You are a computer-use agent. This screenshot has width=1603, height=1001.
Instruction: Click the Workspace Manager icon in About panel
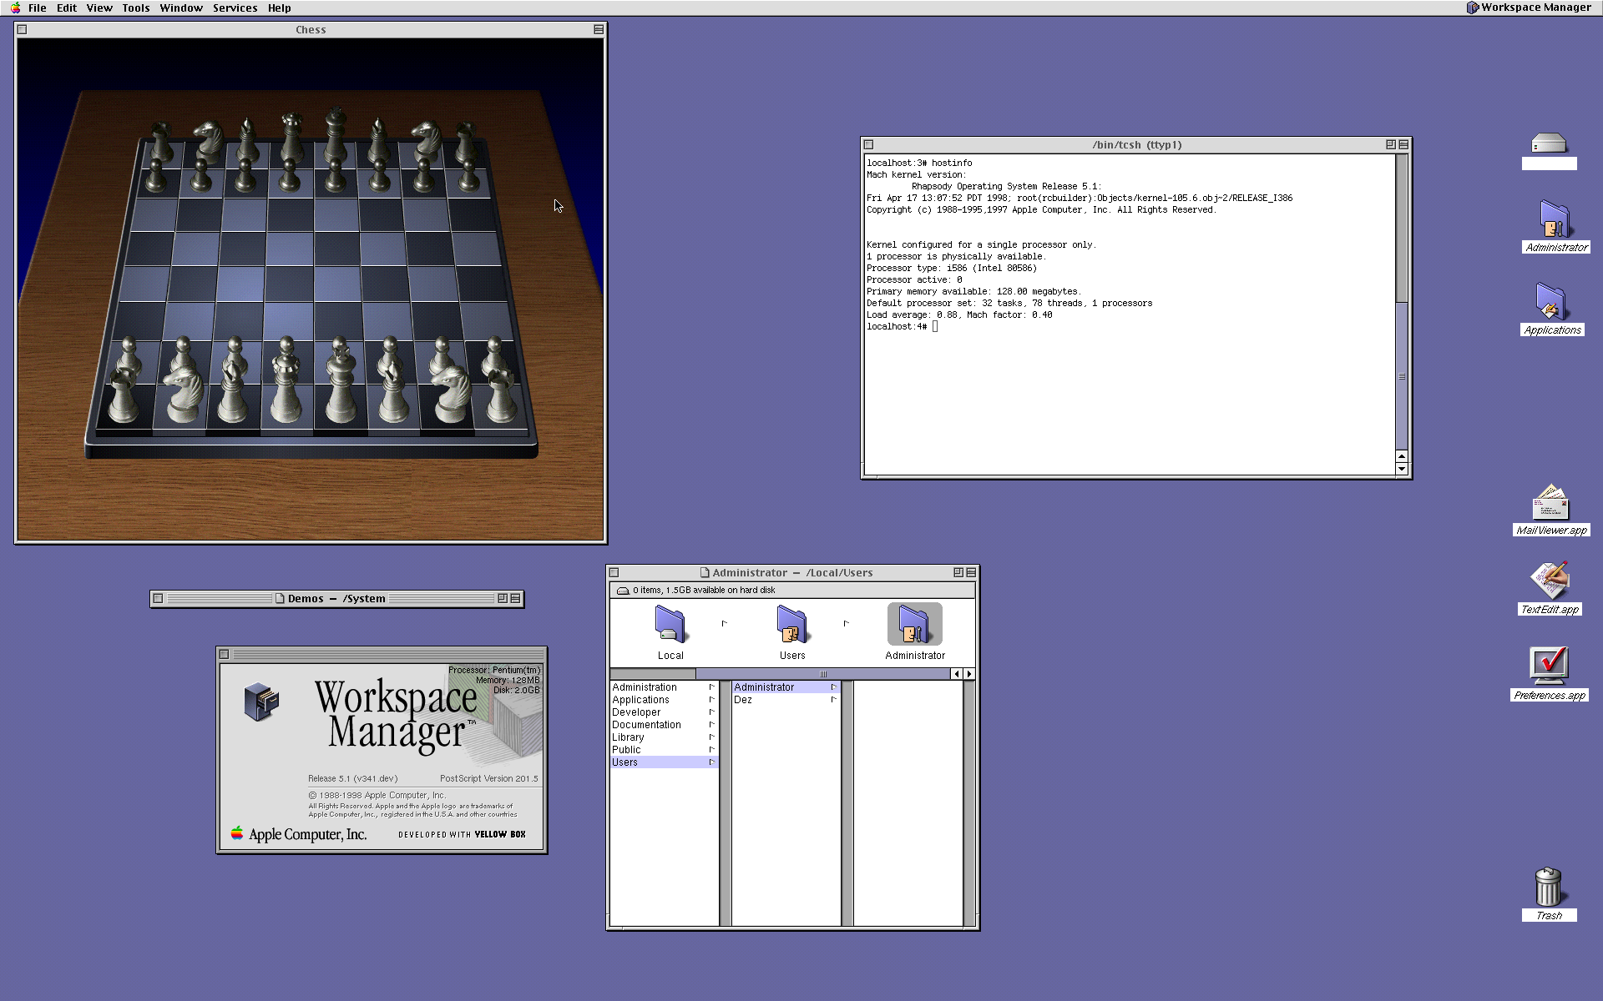coord(261,702)
